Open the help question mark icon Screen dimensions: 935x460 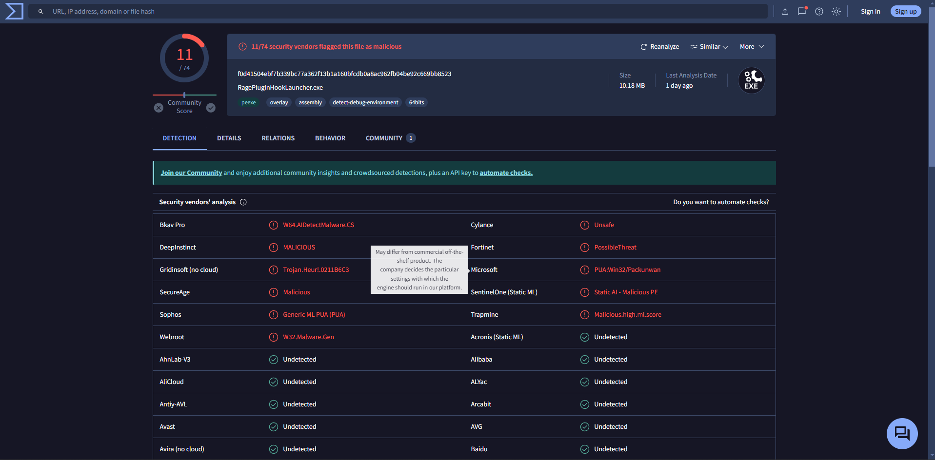tap(819, 11)
